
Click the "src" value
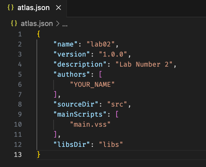117,104
